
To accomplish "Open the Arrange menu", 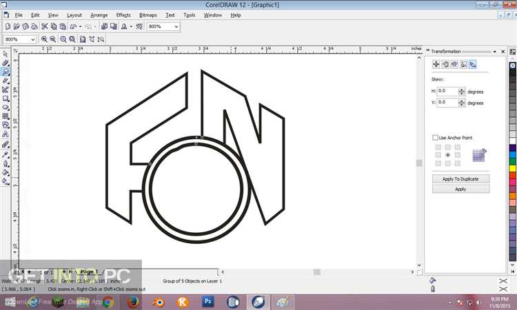I will [x=99, y=15].
